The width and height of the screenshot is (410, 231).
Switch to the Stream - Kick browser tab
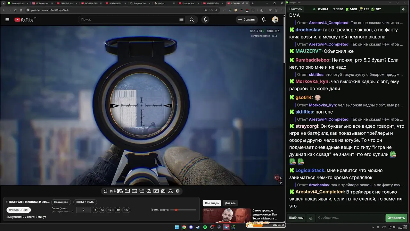click(18, 3)
